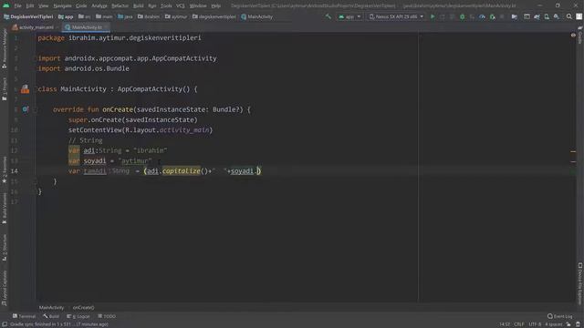Collapse the onCreate function fold marker
584x328 pixels.
36,109
